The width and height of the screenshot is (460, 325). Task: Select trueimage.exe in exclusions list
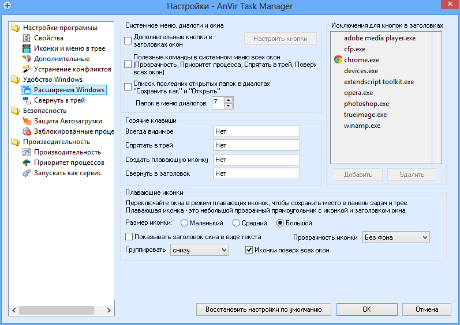(x=365, y=115)
